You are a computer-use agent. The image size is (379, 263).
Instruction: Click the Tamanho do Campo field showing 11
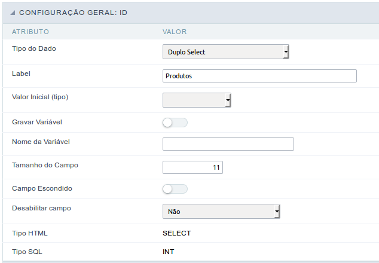click(x=192, y=167)
